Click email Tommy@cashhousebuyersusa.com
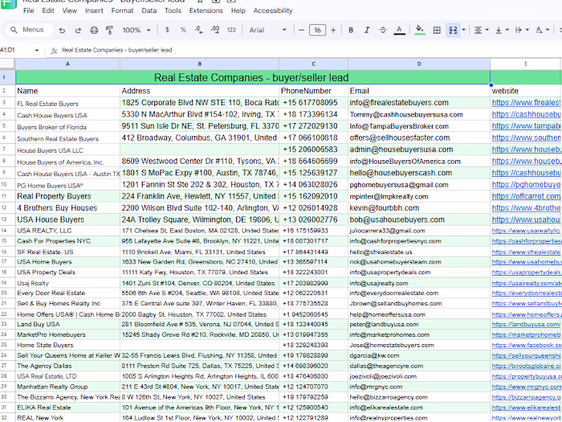562x422 pixels. (406, 114)
